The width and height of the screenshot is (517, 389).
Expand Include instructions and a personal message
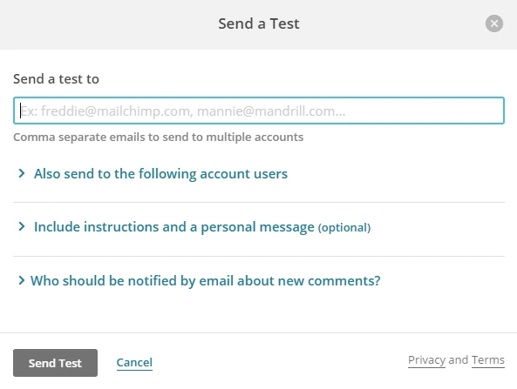click(x=174, y=227)
